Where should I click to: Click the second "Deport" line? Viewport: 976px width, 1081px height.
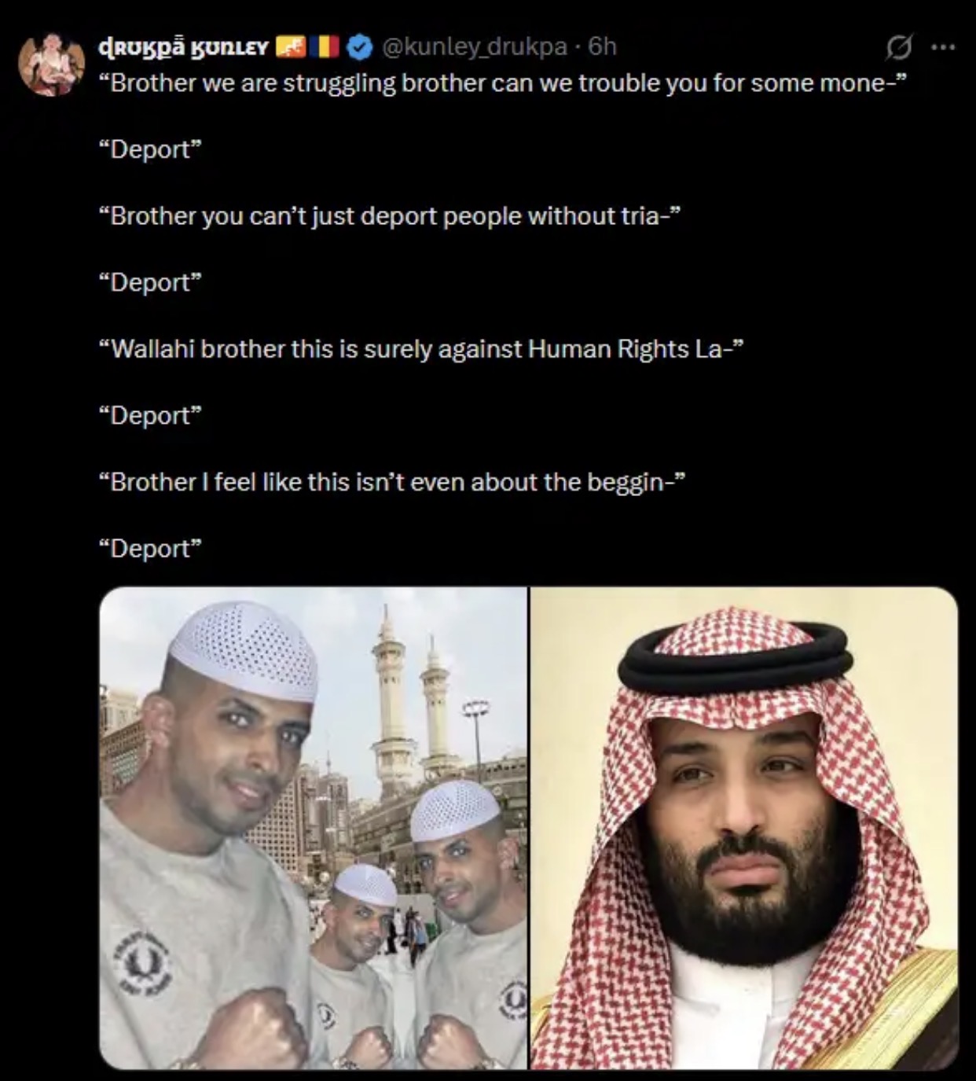(150, 282)
